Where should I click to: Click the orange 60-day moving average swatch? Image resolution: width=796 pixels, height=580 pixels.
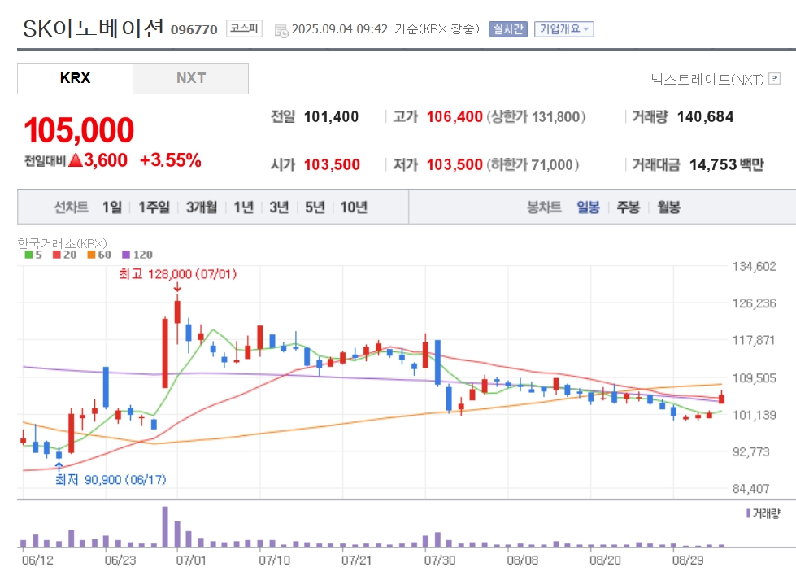pyautogui.click(x=91, y=255)
